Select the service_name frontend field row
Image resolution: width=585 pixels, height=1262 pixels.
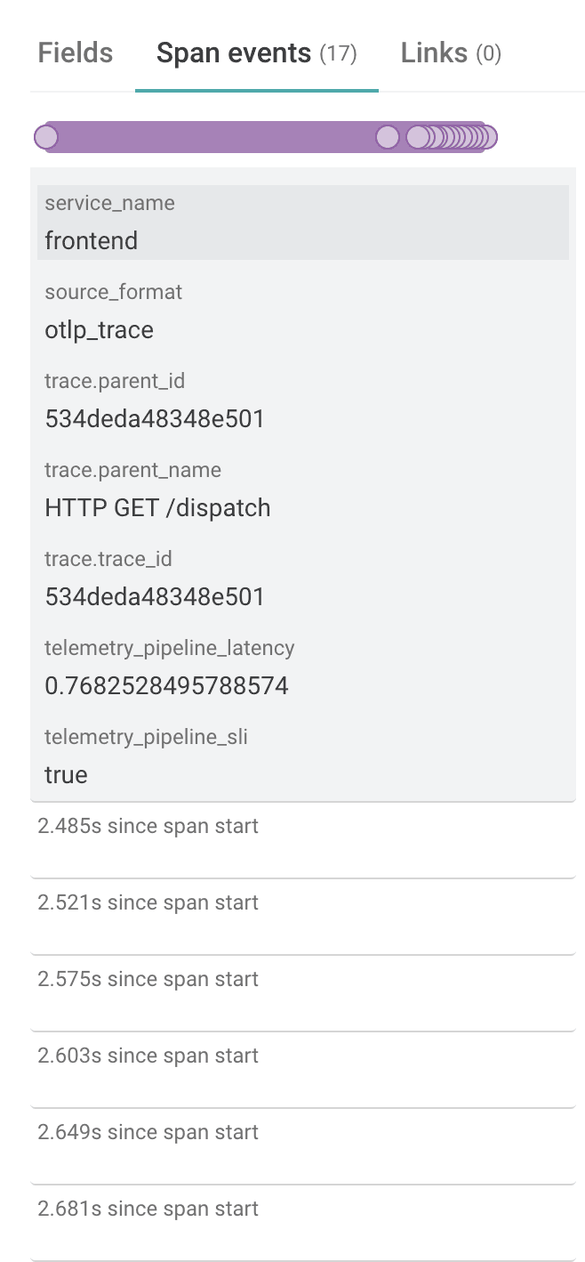pyautogui.click(x=302, y=222)
